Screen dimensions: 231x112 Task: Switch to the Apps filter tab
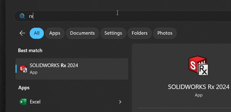(55, 33)
